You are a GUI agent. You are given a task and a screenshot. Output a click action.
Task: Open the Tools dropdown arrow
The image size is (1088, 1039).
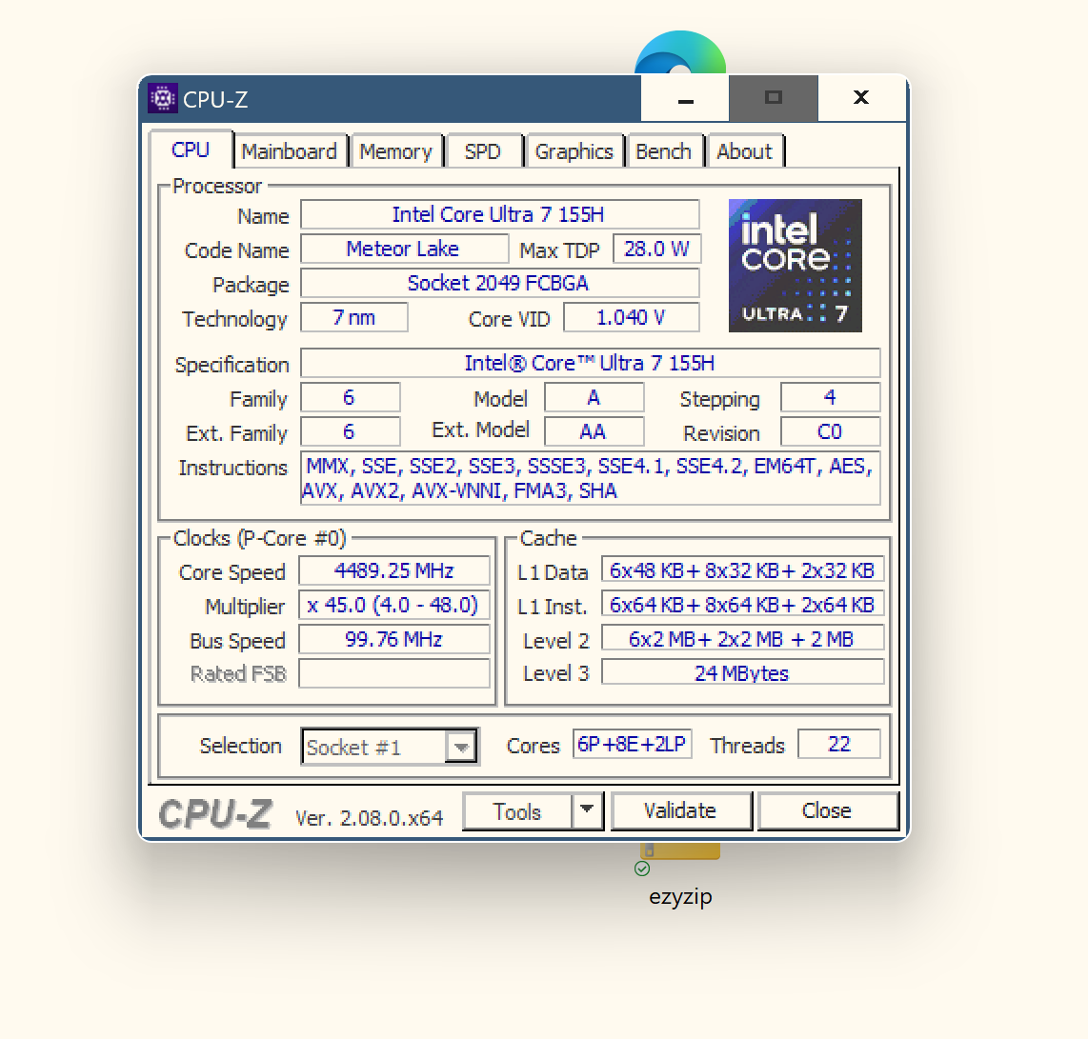587,810
